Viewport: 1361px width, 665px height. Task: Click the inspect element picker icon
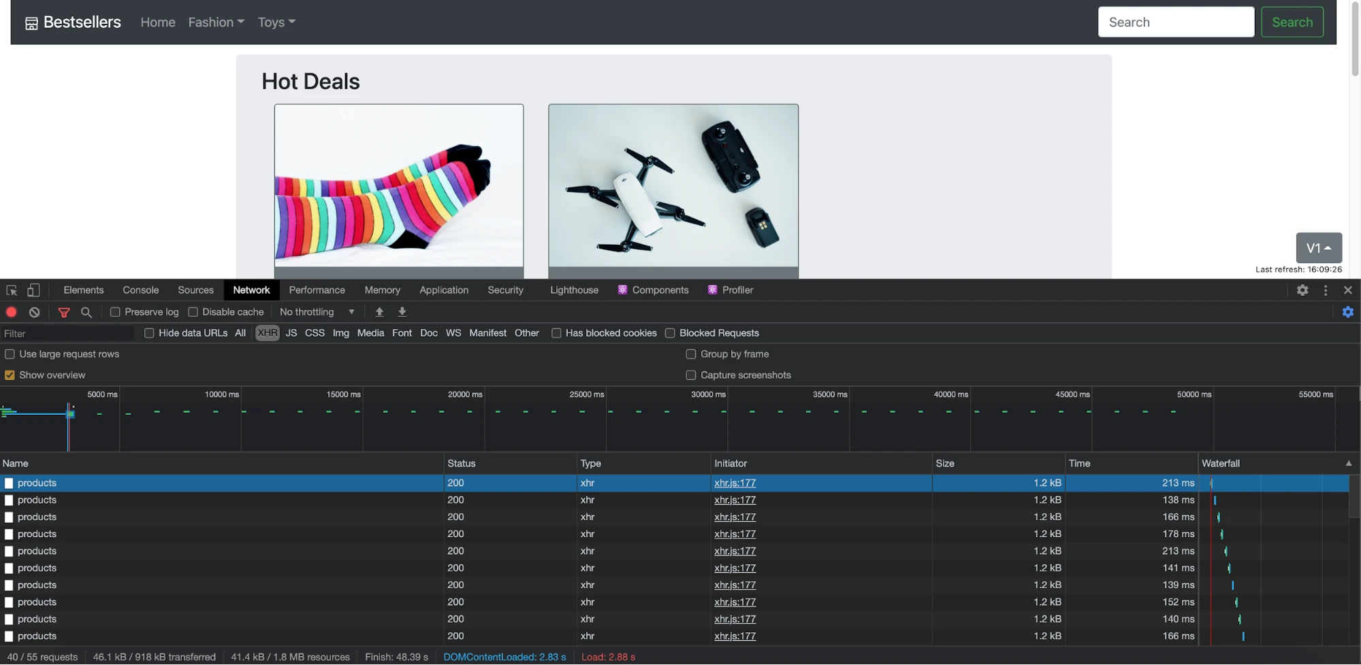pyautogui.click(x=12, y=290)
